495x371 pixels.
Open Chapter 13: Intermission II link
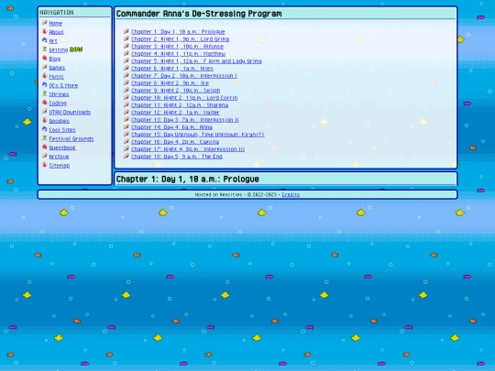click(185, 120)
